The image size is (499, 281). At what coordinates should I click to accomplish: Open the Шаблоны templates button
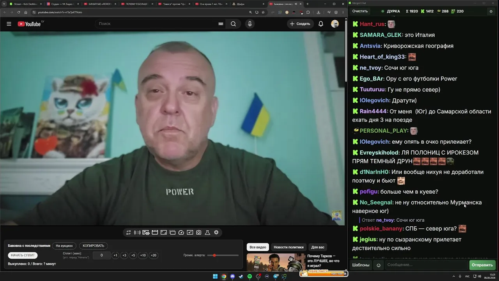coord(361,265)
